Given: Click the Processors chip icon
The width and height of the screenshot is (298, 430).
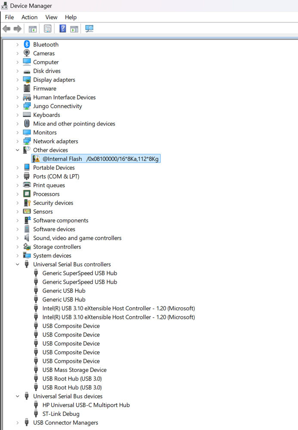Looking at the screenshot, I should (27, 194).
